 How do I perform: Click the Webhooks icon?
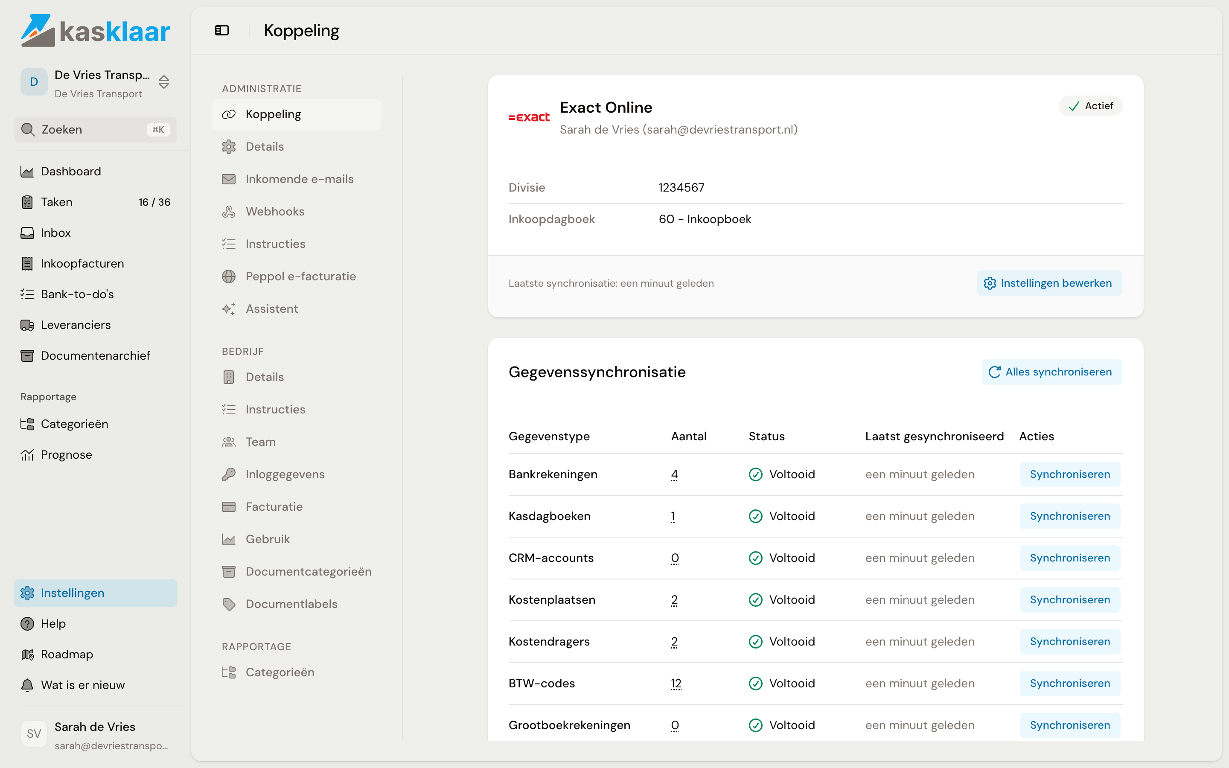pyautogui.click(x=229, y=212)
